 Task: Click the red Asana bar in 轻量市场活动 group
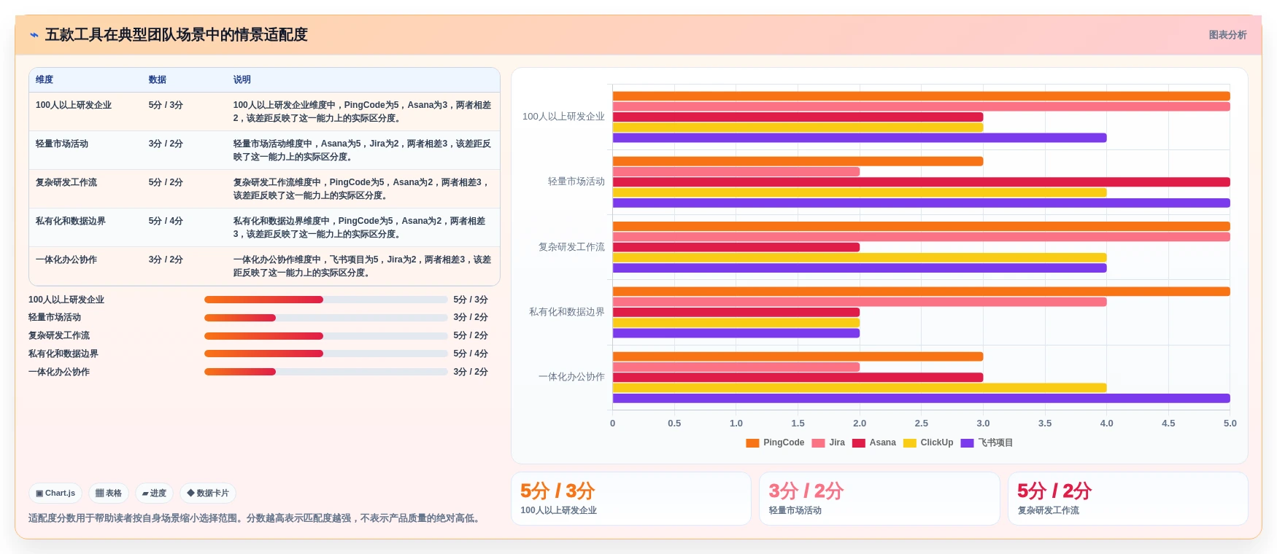point(921,182)
